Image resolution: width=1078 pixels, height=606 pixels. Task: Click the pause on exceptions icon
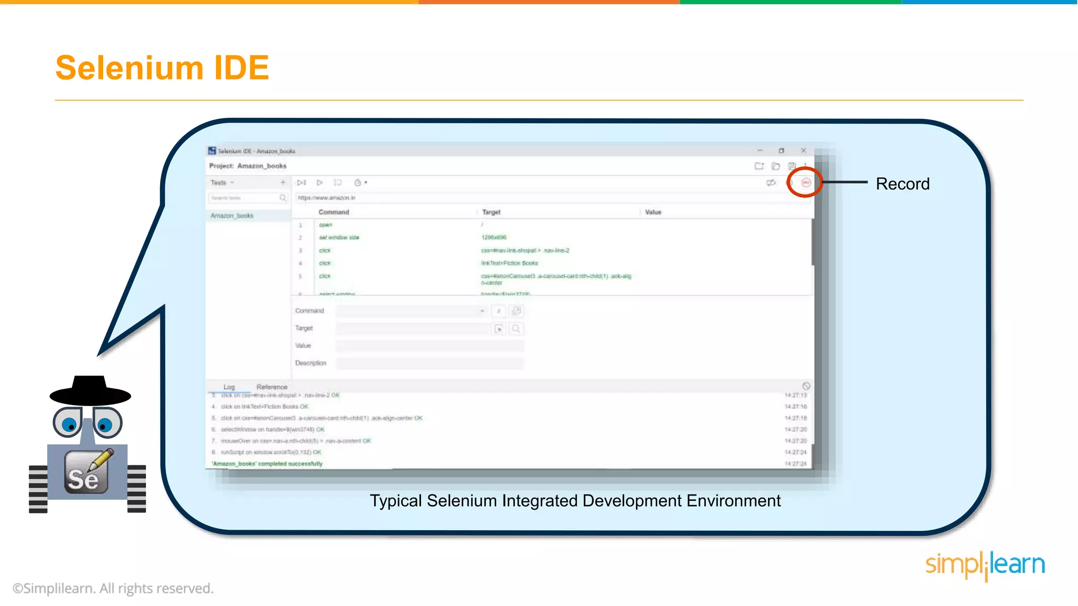790,183
